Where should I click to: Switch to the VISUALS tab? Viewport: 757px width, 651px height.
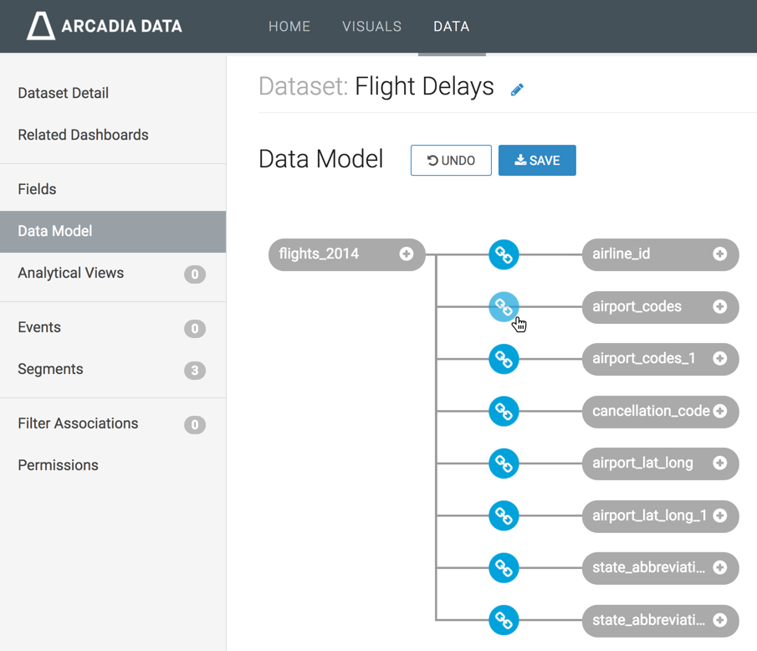coord(371,27)
